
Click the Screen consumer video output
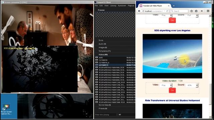[47, 48]
